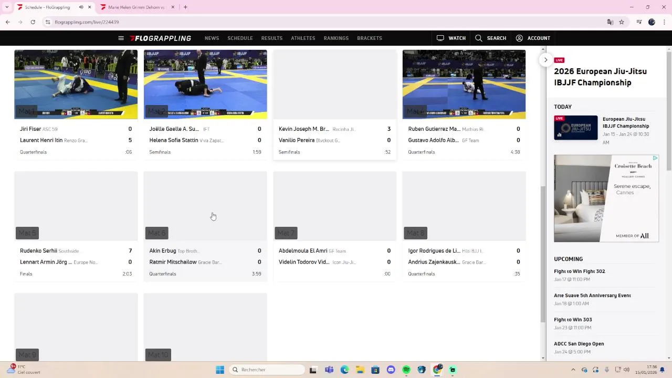Open the RANKINGS menu item
The height and width of the screenshot is (378, 672).
coord(336,38)
